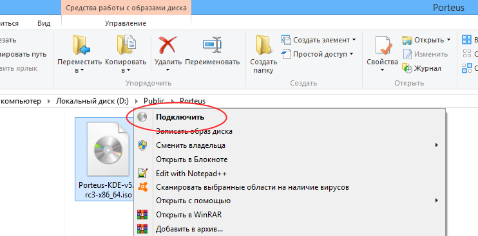Expand the Сменить владельца submenu arrow
Viewport: 478px width, 236px height.
click(437, 145)
